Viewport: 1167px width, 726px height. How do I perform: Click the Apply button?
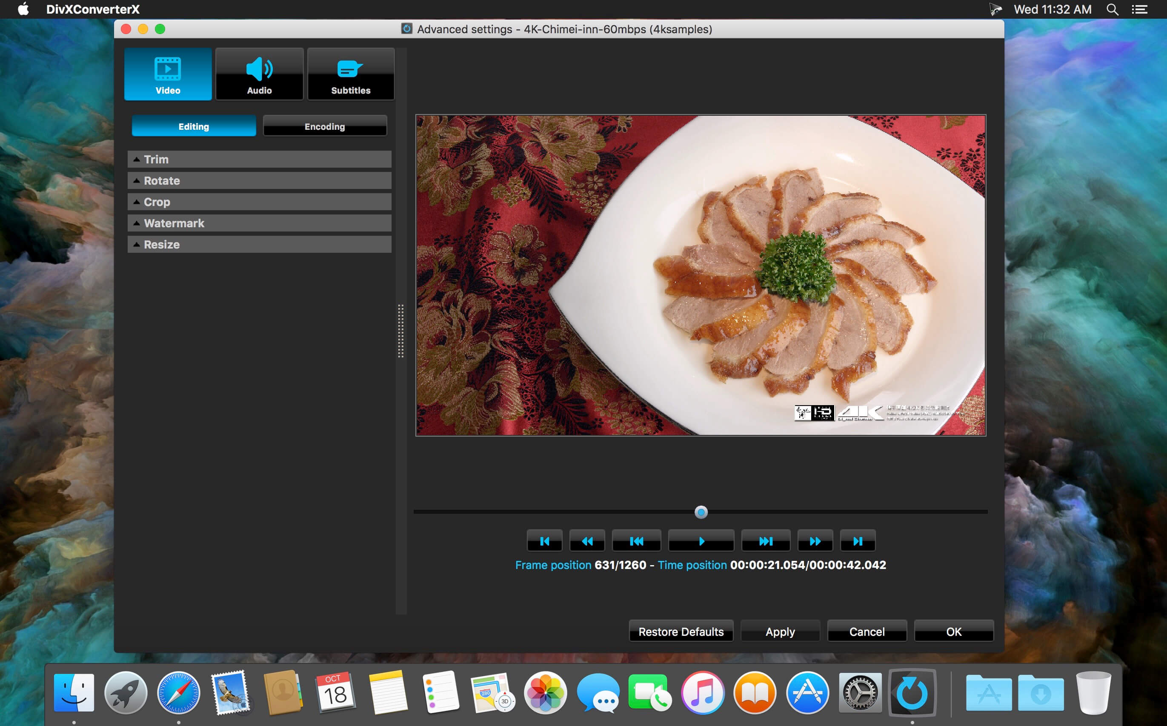pos(779,632)
